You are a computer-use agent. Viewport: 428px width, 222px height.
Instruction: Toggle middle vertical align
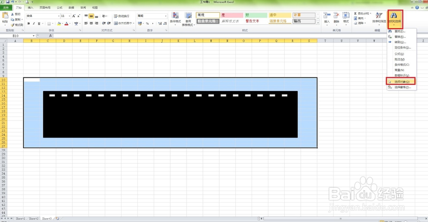click(x=91, y=16)
